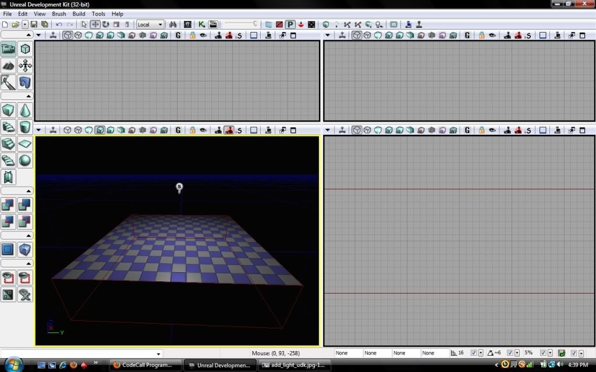596x372 pixels.
Task: Click the Help menu
Action: tap(118, 14)
